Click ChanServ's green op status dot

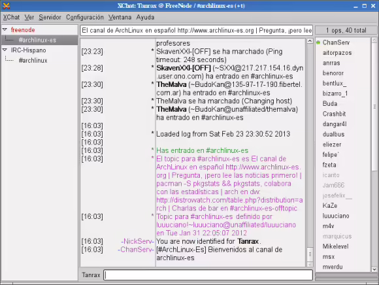318,42
